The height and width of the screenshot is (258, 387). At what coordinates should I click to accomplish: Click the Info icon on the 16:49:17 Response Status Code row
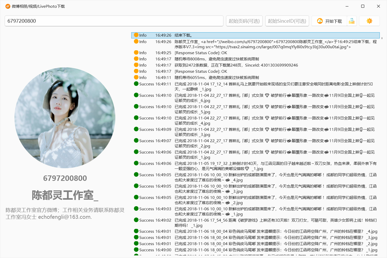coord(136,71)
